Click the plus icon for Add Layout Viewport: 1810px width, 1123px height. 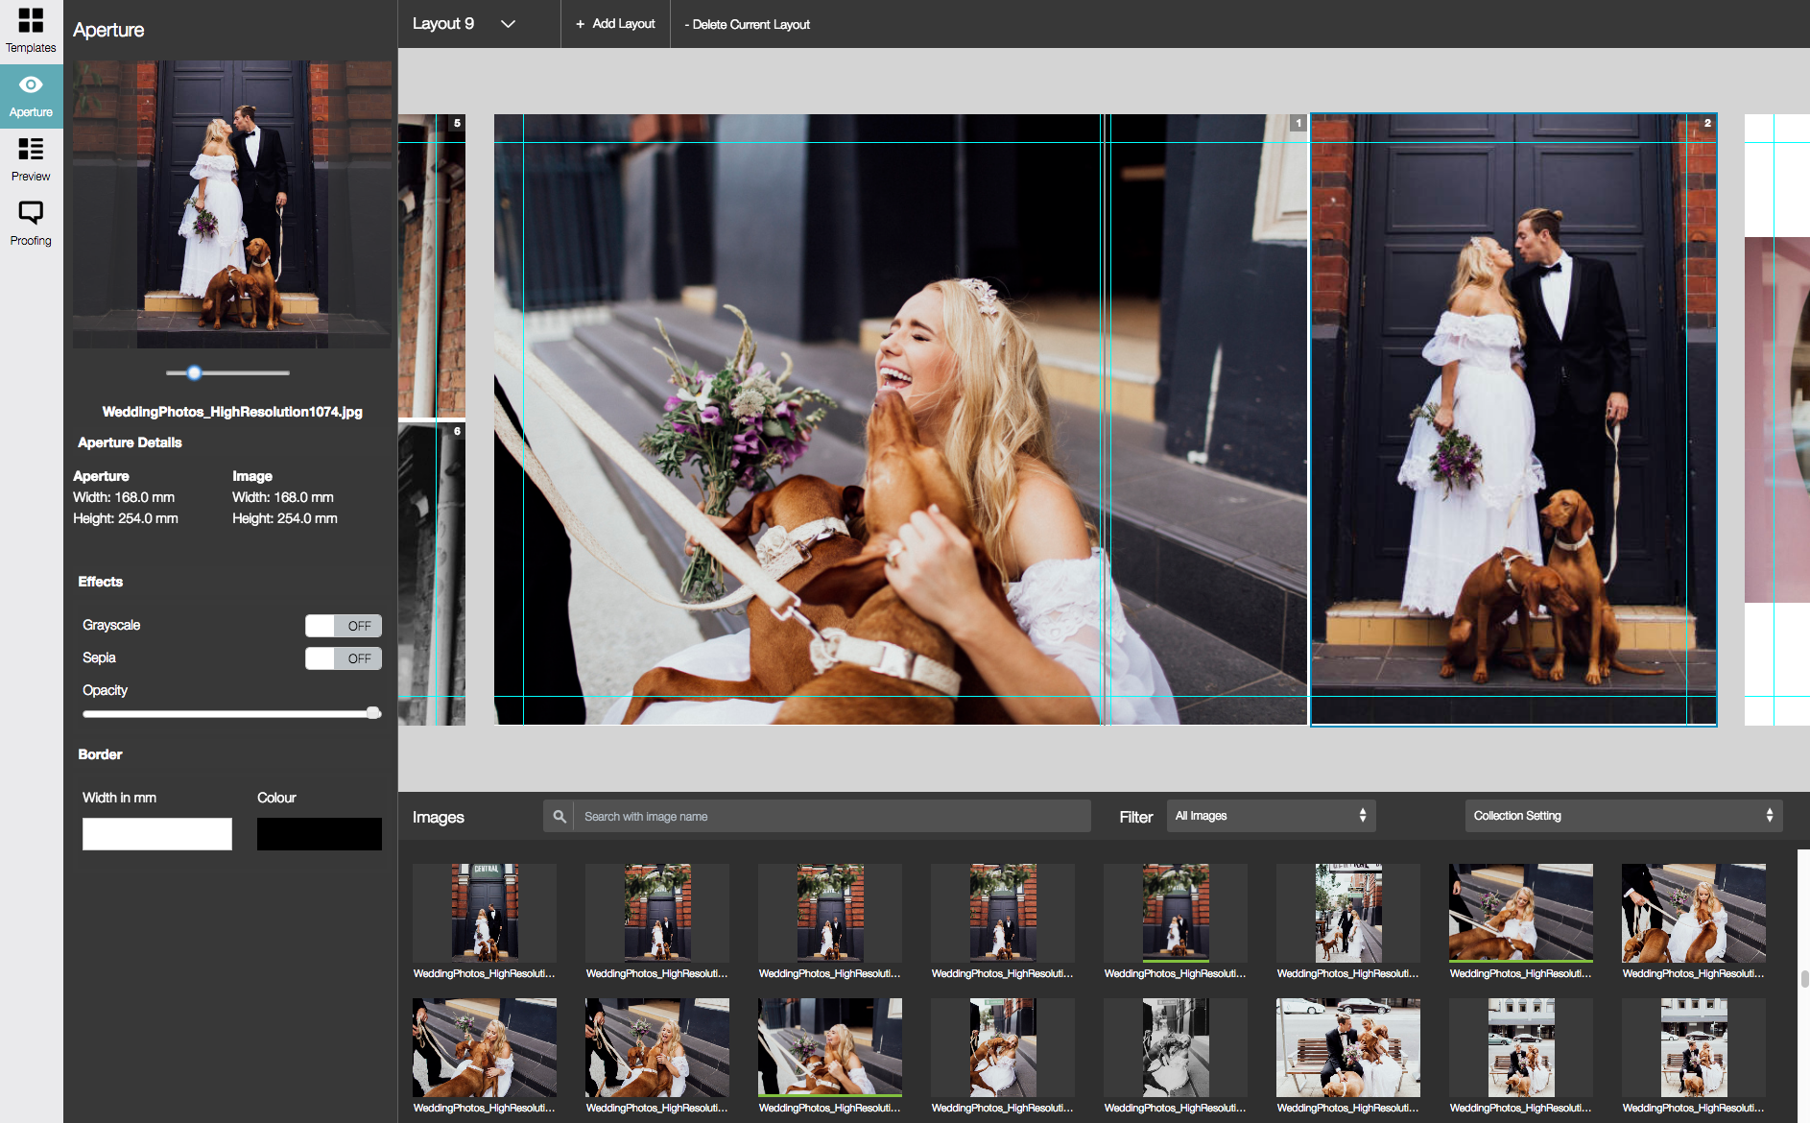[x=580, y=24]
